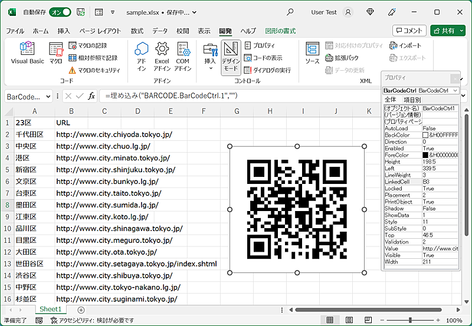This screenshot has width=472, height=326.
Task: Click the macro record icon in status bar
Action: 39,320
